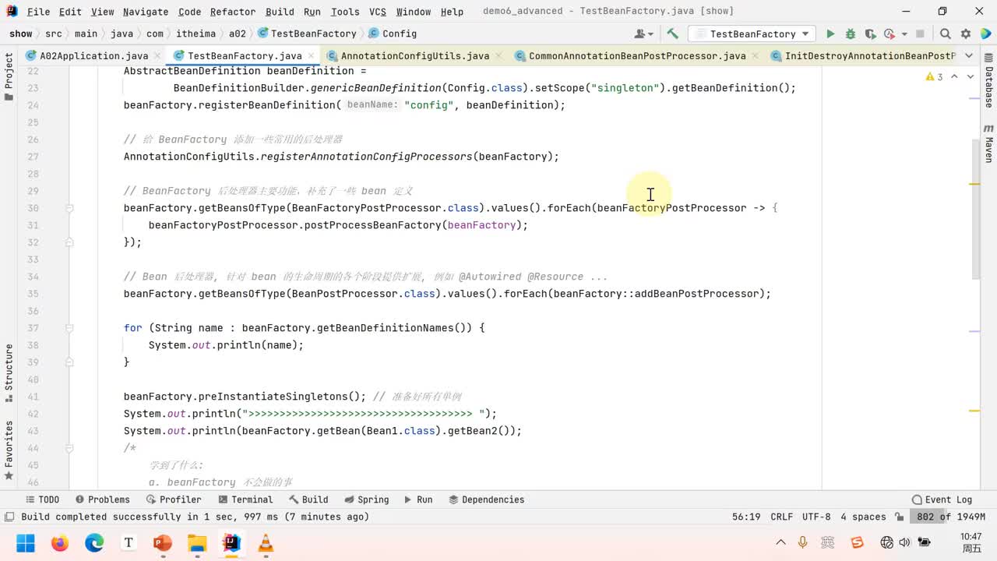Switch to CommonAnnotationBeanPostProcessor.java tab
997x561 pixels.
pos(637,55)
